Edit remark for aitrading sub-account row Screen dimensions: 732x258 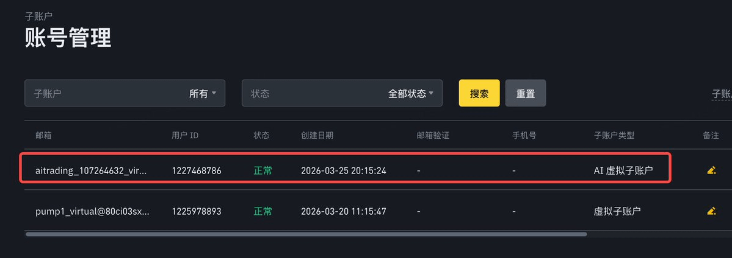click(x=711, y=170)
